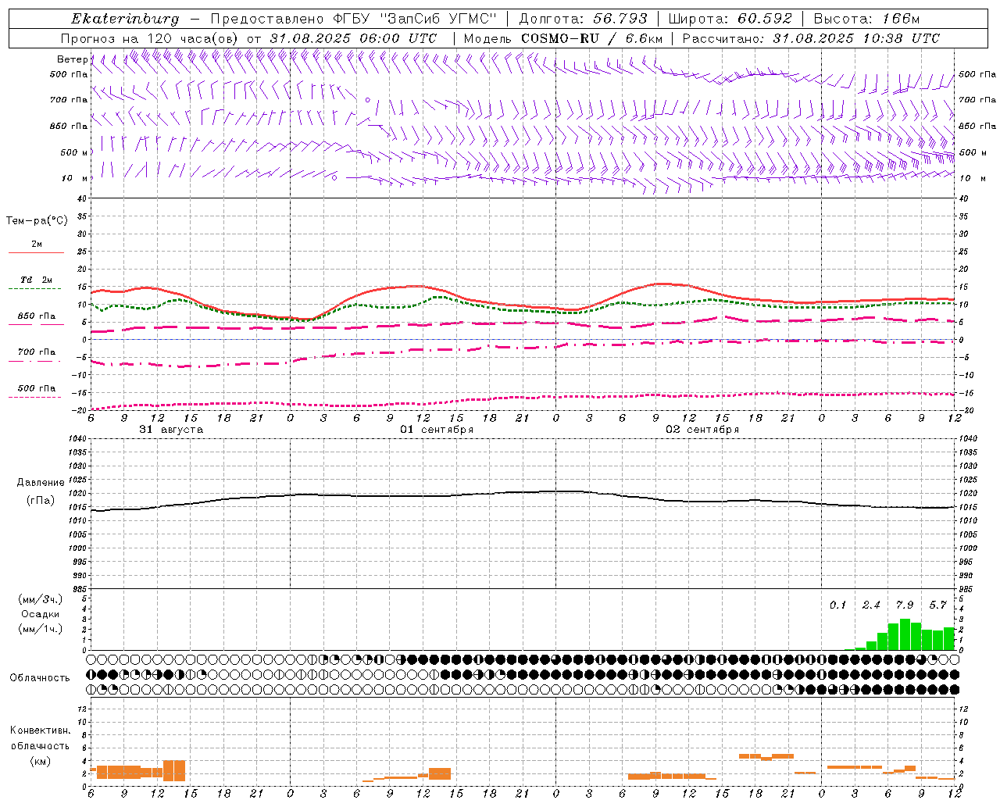Select the 0.1 precipitation total

click(x=837, y=605)
